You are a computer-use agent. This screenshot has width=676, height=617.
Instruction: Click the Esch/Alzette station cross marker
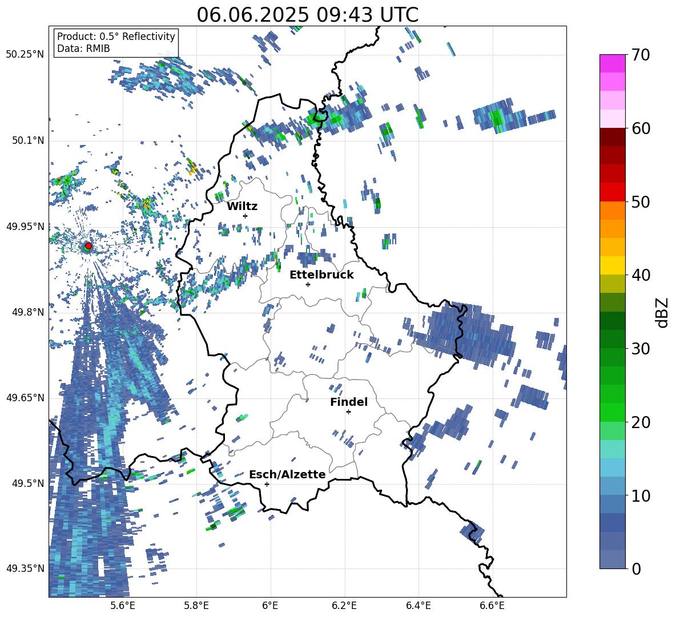267,484
